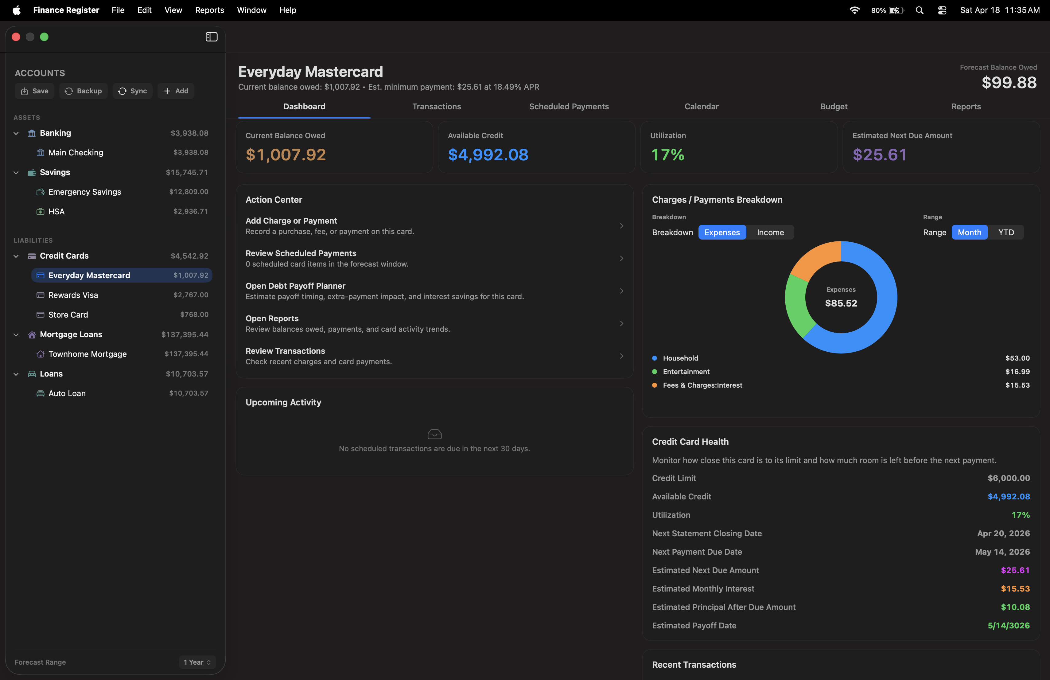This screenshot has height=680, width=1050.
Task: Open Spotlight search in menu bar
Action: [x=920, y=10]
